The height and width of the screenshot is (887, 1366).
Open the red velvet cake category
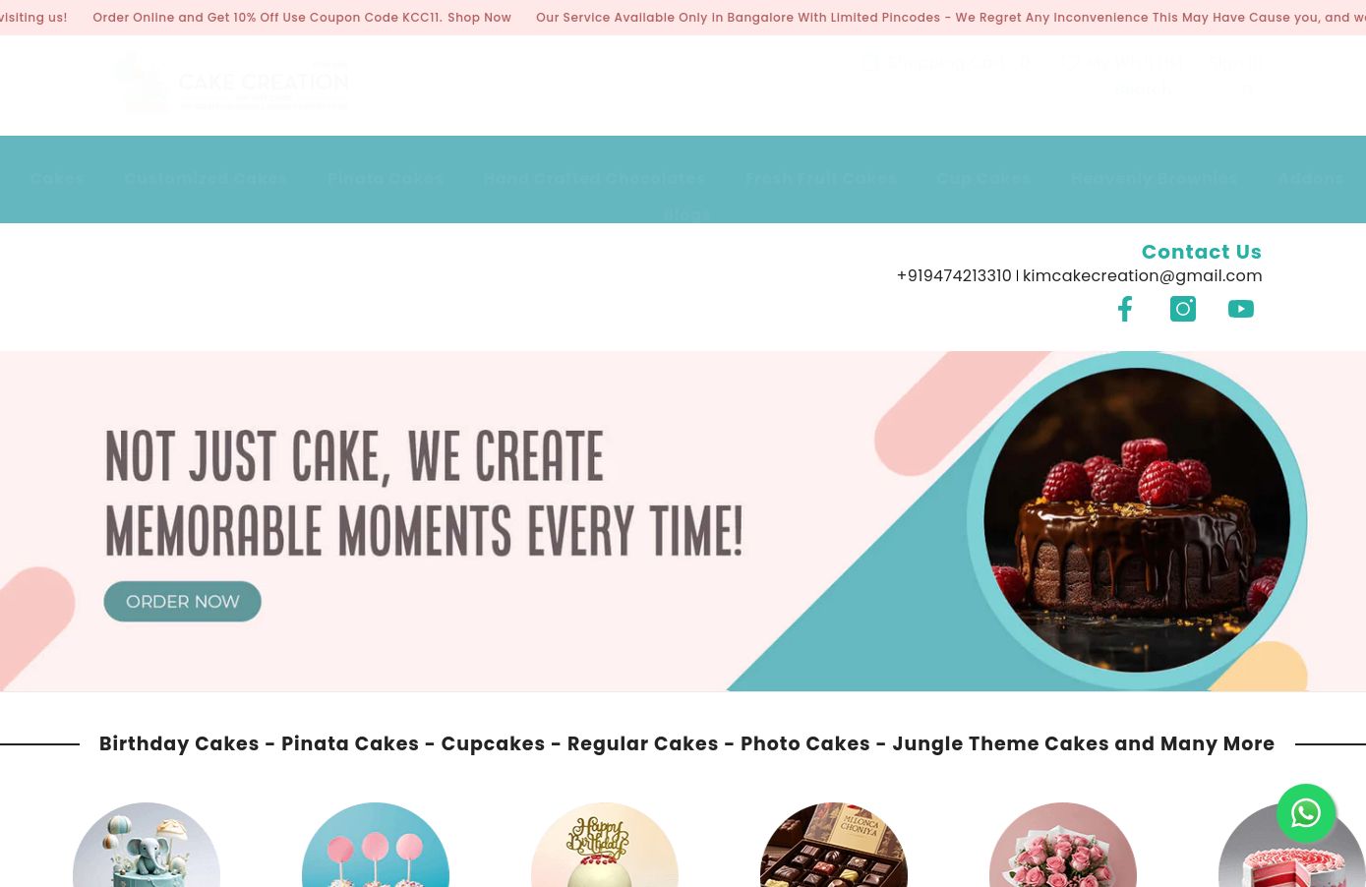click(x=1291, y=845)
